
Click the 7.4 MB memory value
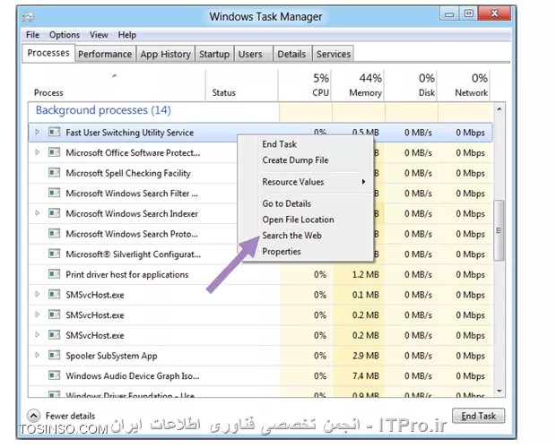point(366,375)
